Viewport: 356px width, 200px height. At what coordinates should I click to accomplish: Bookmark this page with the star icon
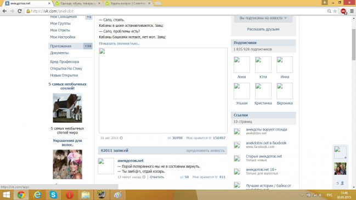pyautogui.click(x=335, y=11)
